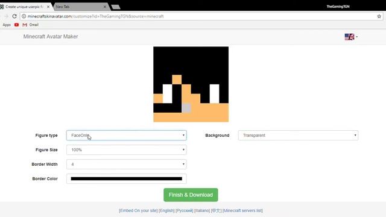Image resolution: width=386 pixels, height=217 pixels.
Task: Close the Create unique userpic tab
Action: pos(48,7)
